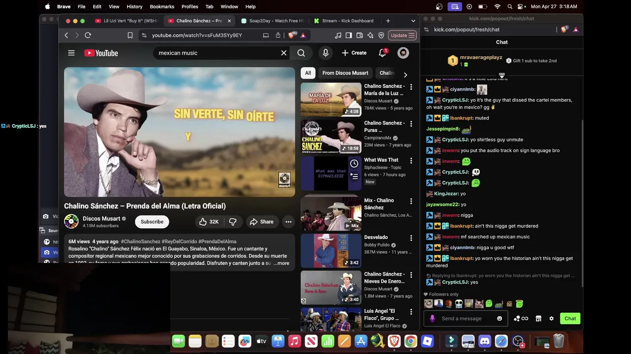The image size is (631, 354).
Task: Toggle the Brave sidebar panel
Action: pos(349,35)
